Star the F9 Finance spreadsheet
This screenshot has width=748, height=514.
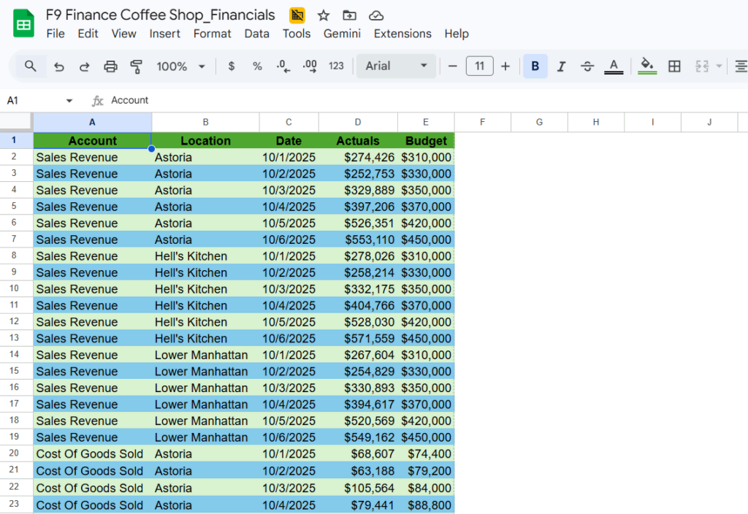(x=323, y=15)
